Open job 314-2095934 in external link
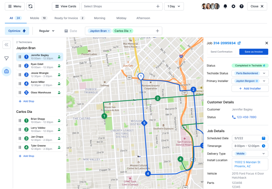The image size is (272, 189). click(239, 43)
